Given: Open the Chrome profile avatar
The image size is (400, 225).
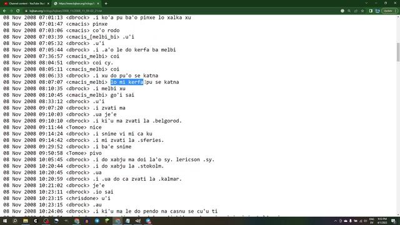Looking at the screenshot, I should 377,11.
